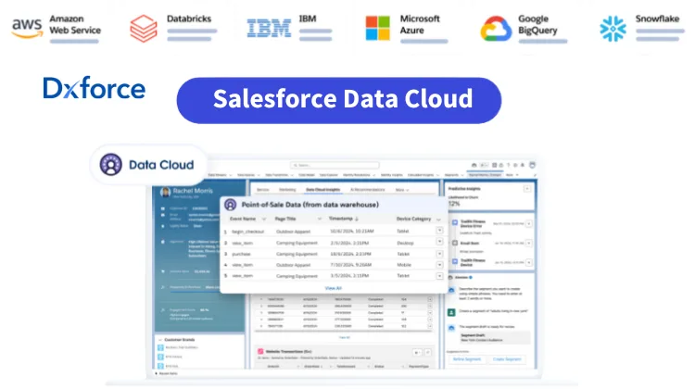The image size is (695, 389).
Task: Click the 10/6/2024 timestamp cell
Action: (x=352, y=231)
